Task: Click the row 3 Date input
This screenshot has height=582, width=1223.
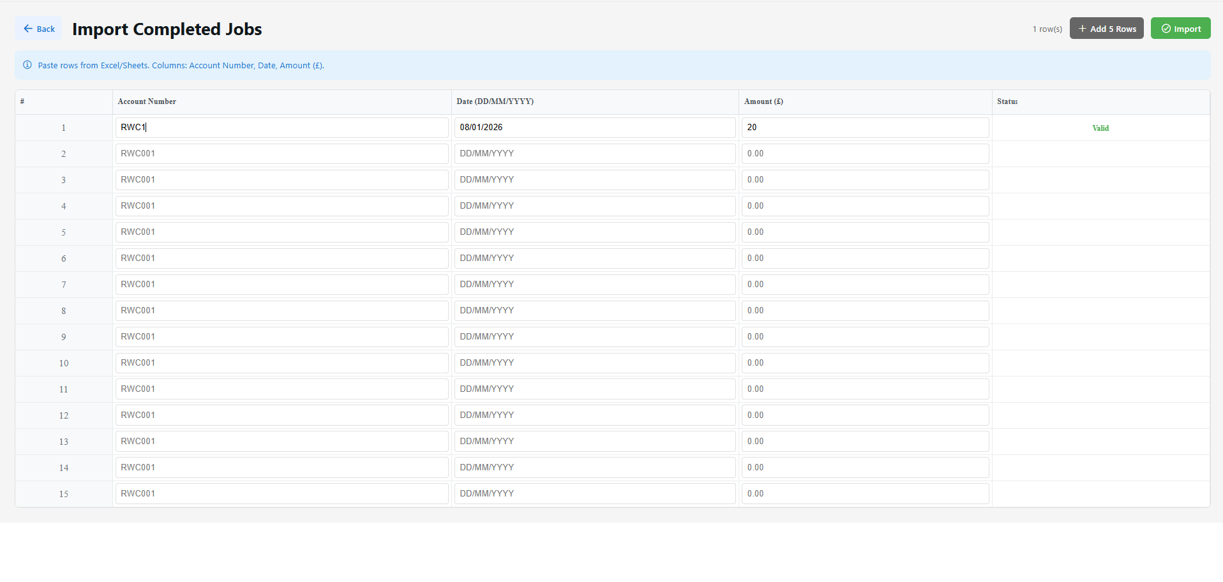Action: click(595, 180)
